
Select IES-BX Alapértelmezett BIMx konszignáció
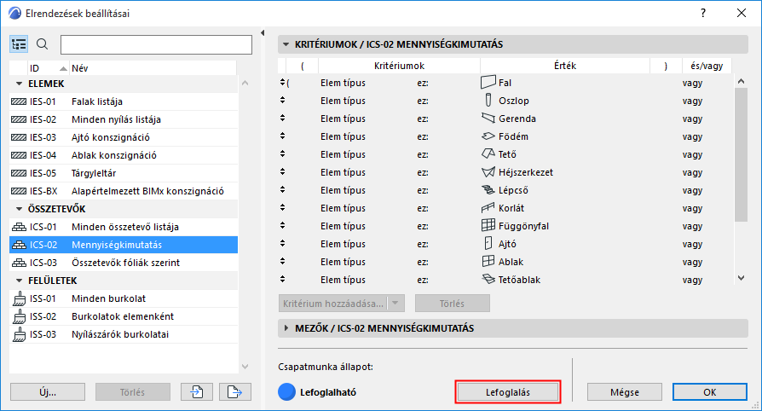(124, 191)
